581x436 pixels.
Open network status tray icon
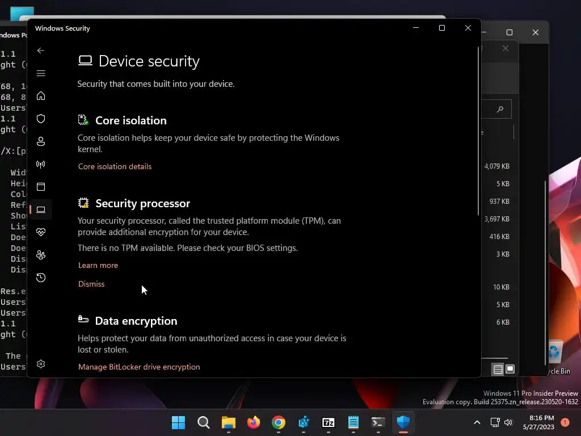(x=495, y=422)
